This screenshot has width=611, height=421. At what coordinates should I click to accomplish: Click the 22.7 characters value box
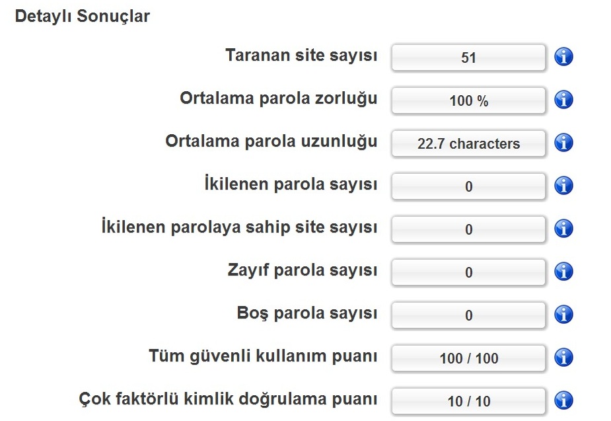pyautogui.click(x=468, y=143)
